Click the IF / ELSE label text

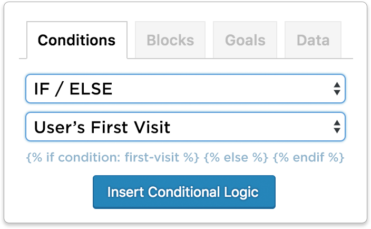pyautogui.click(x=73, y=89)
